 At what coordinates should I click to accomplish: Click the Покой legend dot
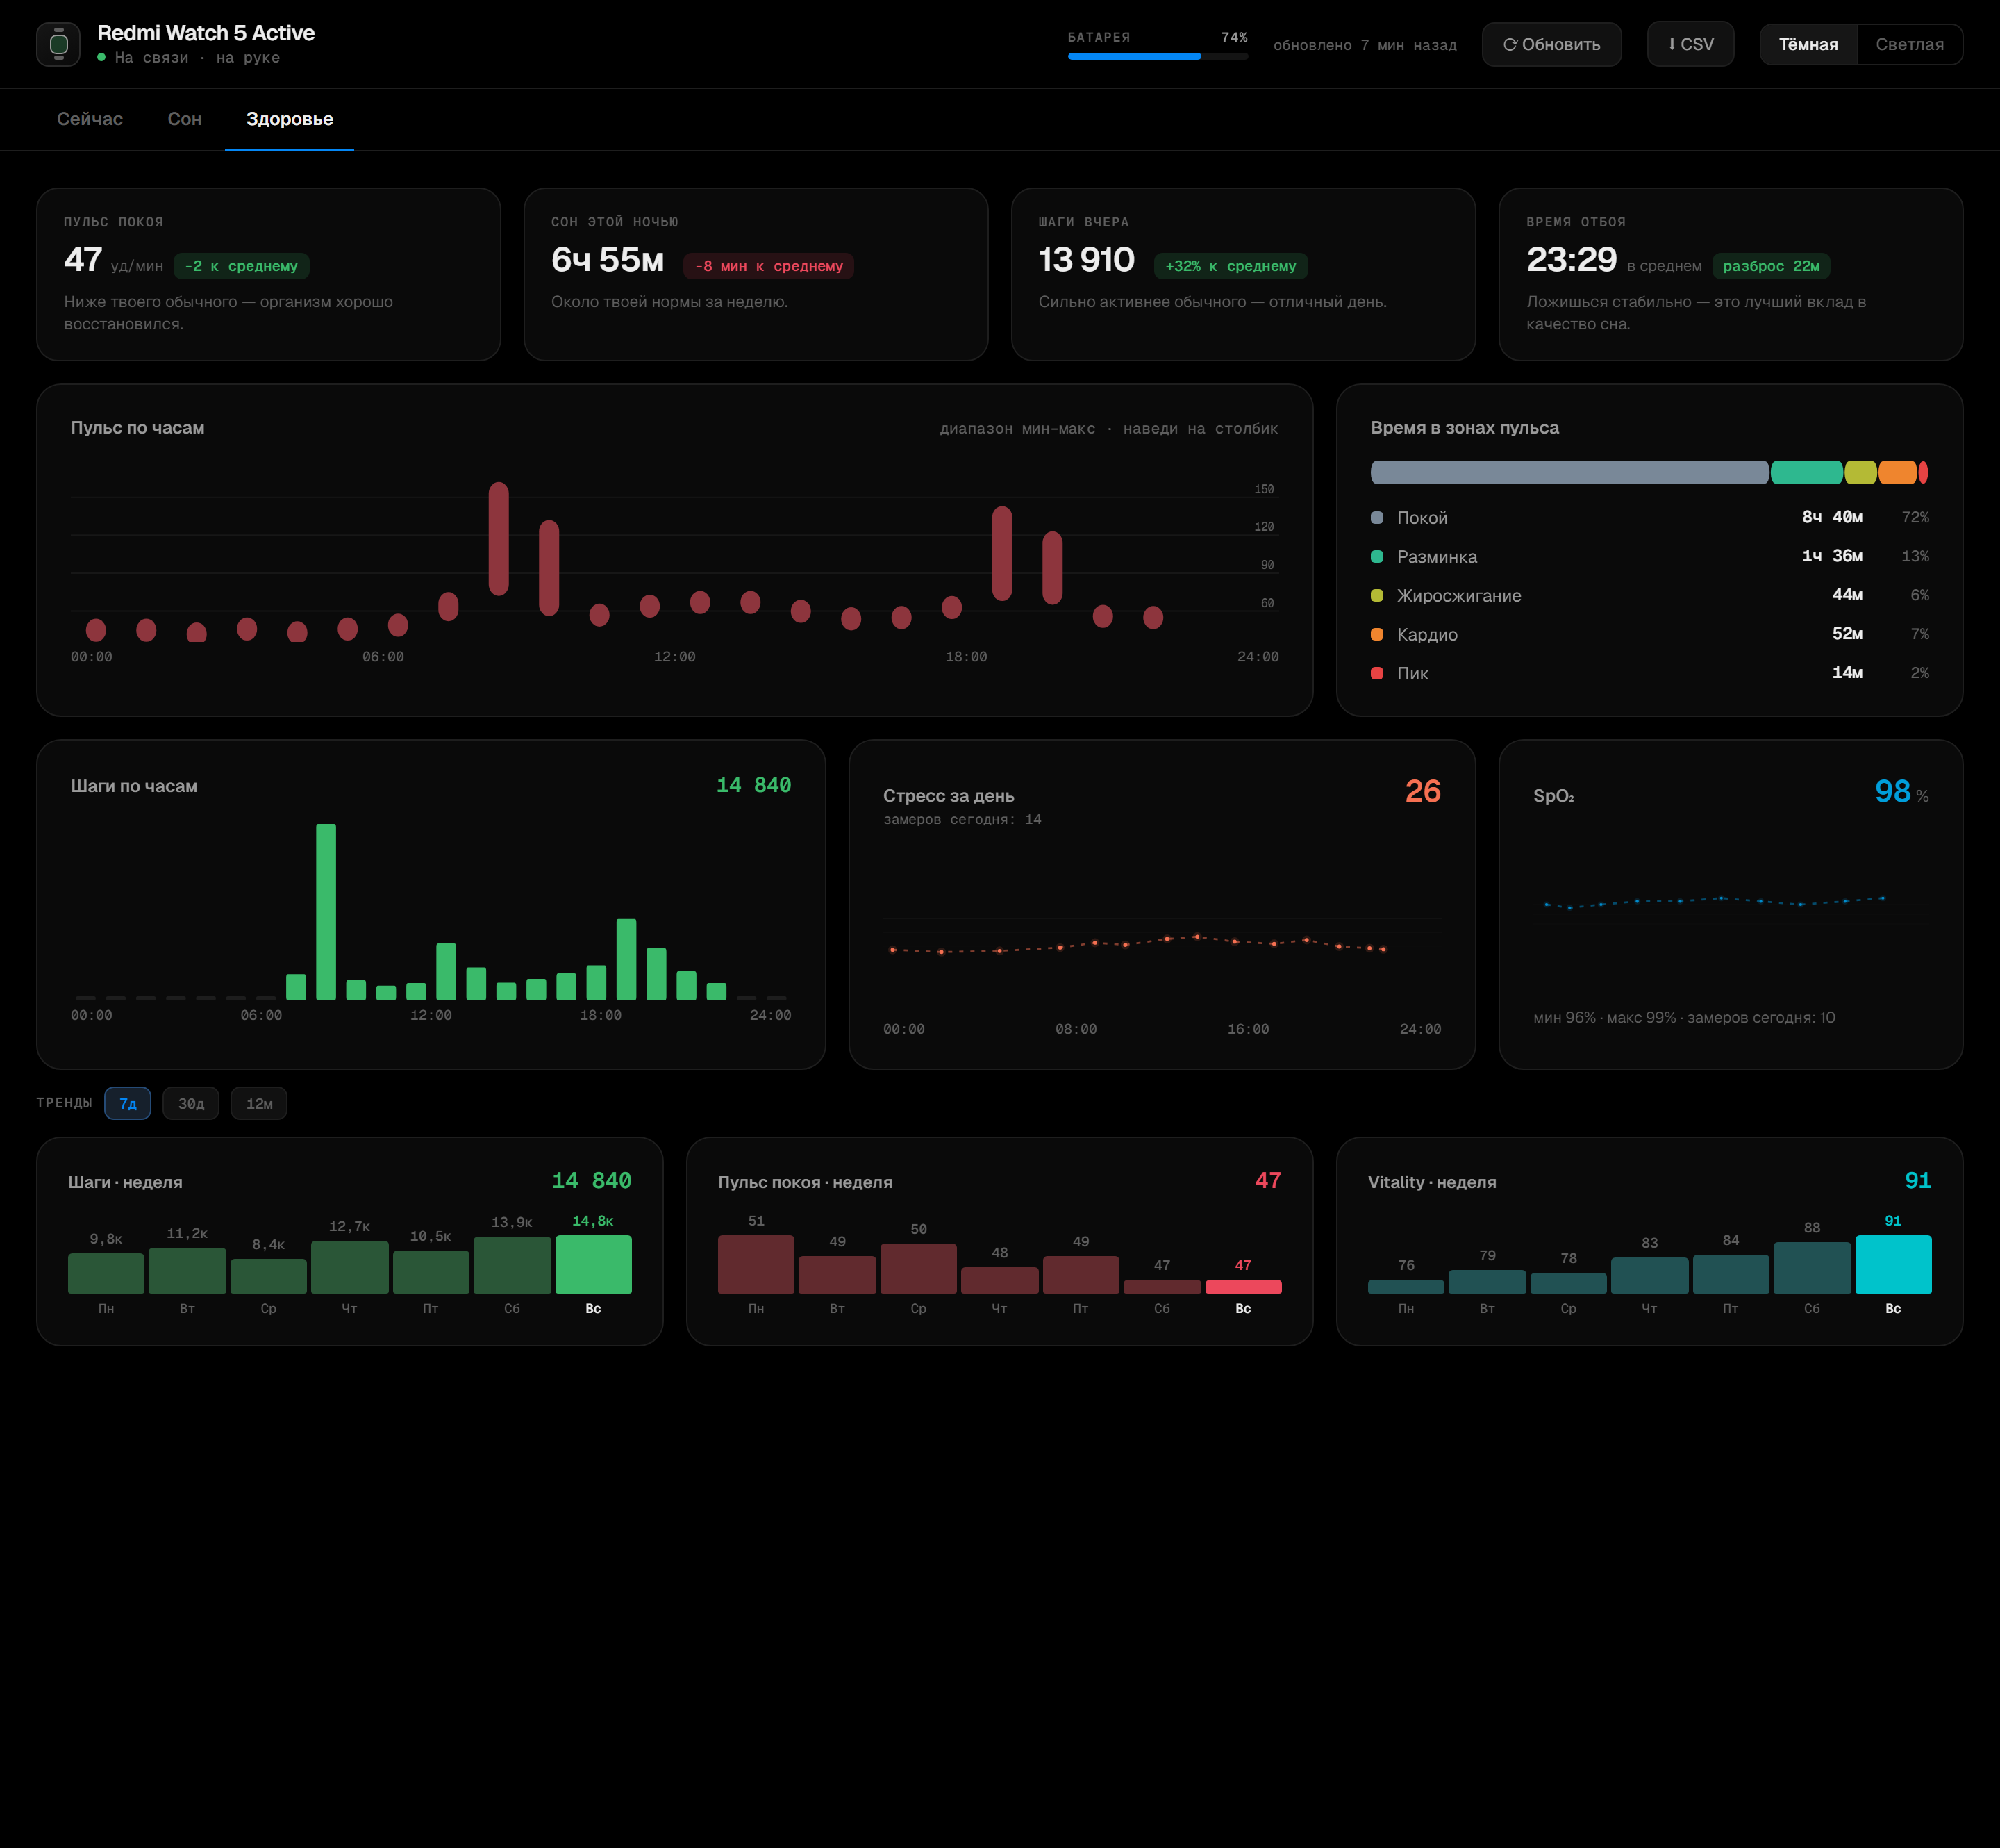click(1376, 517)
